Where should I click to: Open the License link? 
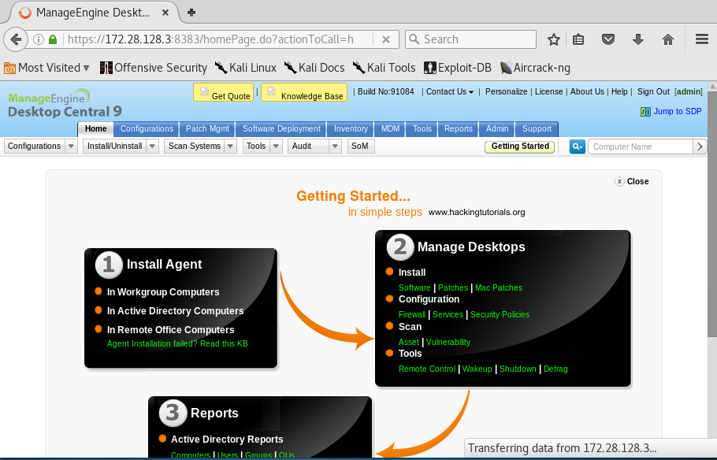[548, 91]
